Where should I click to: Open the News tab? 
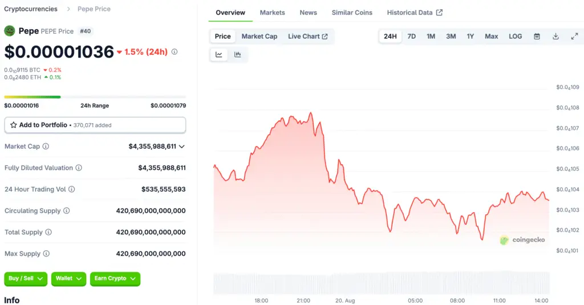[x=309, y=13]
